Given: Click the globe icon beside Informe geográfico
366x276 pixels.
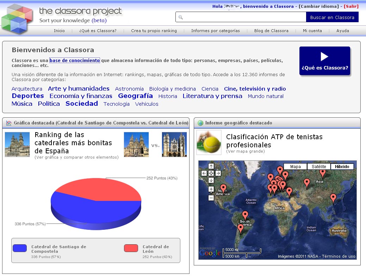Looking at the screenshot, I should point(200,123).
